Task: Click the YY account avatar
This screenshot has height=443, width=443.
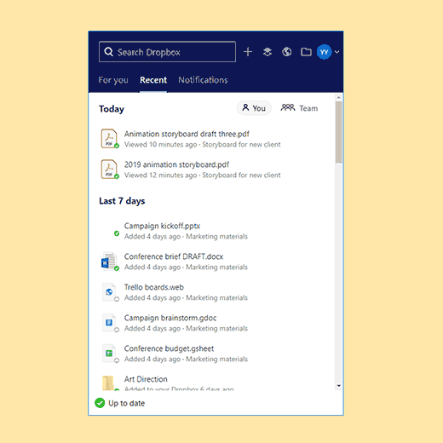Action: point(324,52)
